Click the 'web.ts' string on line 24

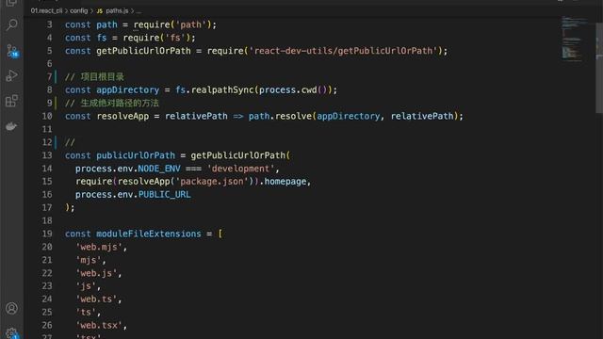96,299
